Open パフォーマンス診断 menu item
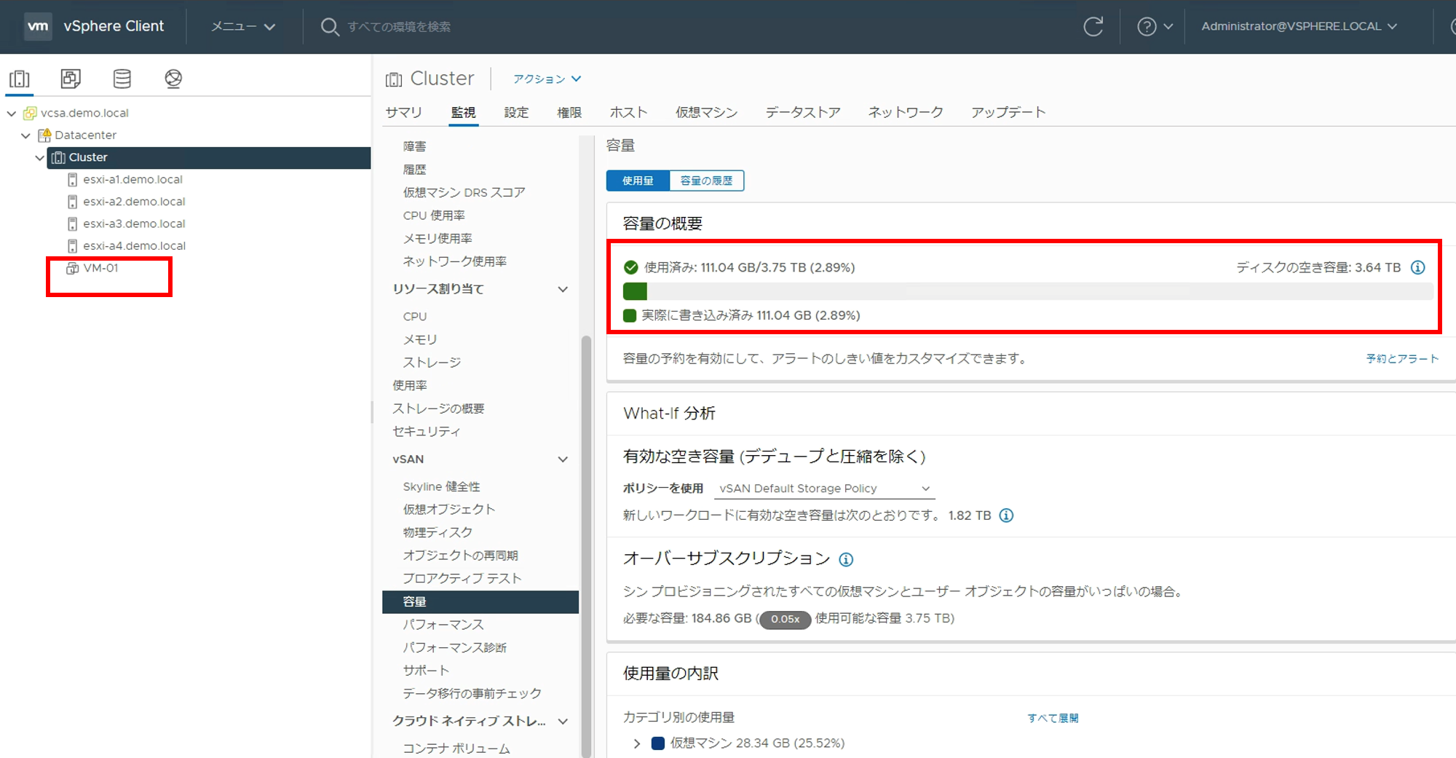Screen dimensions: 1456x758 coord(454,647)
